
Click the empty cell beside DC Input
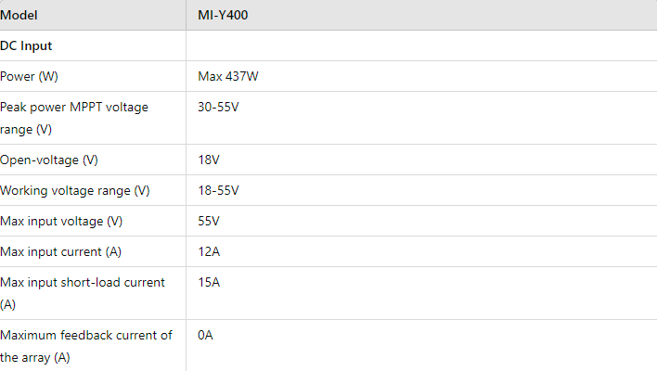pyautogui.click(x=421, y=45)
